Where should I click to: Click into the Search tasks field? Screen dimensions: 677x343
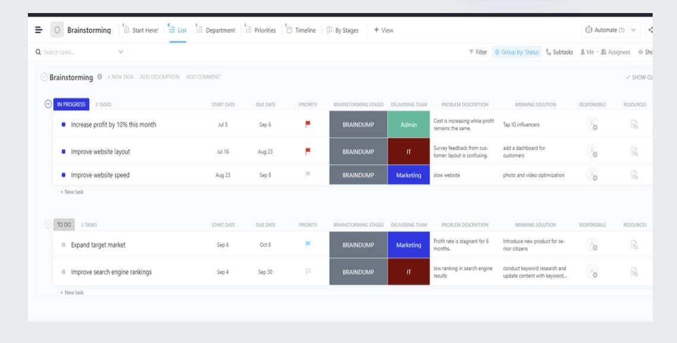[77, 52]
